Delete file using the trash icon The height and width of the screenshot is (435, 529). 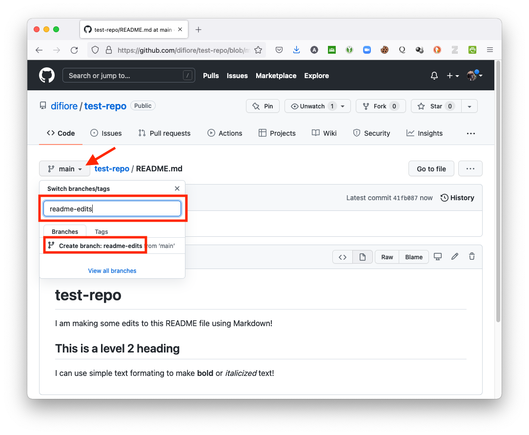pos(471,257)
